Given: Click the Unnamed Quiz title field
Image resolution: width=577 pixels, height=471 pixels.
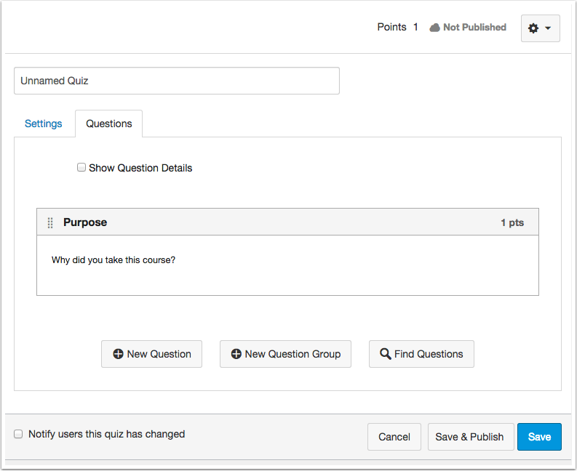Looking at the screenshot, I should [x=177, y=81].
